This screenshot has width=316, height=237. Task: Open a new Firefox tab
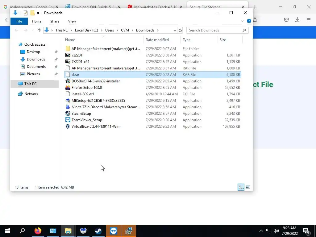[x=255, y=7]
